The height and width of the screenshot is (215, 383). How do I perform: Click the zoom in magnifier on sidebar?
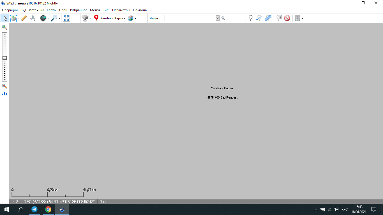[x=4, y=27]
